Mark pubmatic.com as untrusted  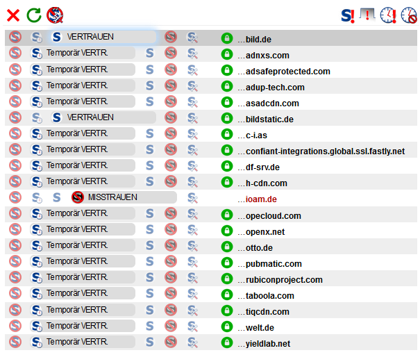tap(171, 261)
